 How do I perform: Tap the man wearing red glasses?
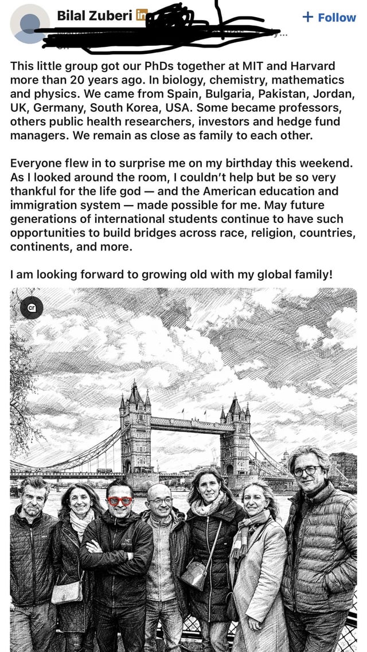pos(119,550)
